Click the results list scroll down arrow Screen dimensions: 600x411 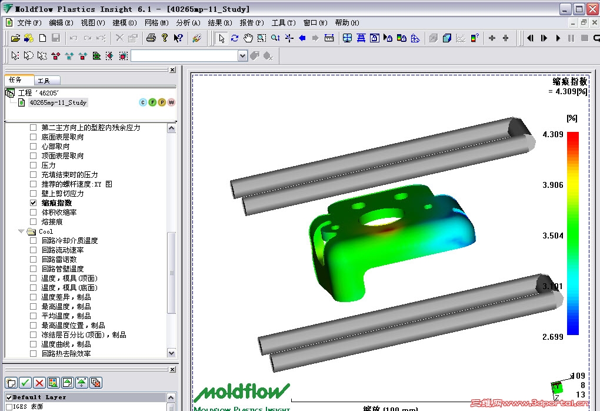click(171, 353)
